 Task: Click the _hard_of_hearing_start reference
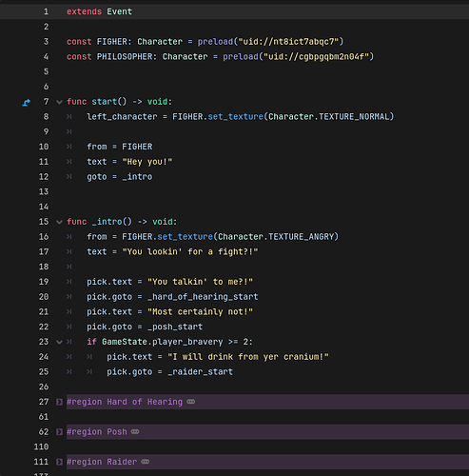(203, 297)
